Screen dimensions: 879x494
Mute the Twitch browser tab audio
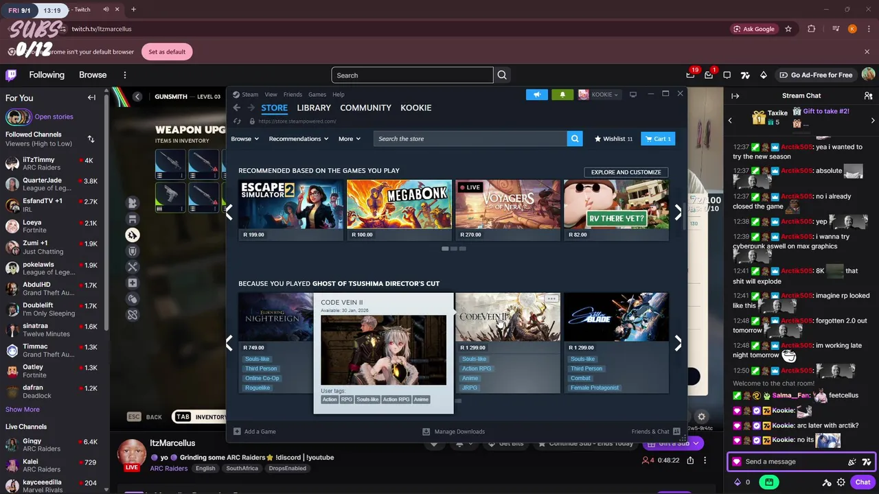click(106, 10)
